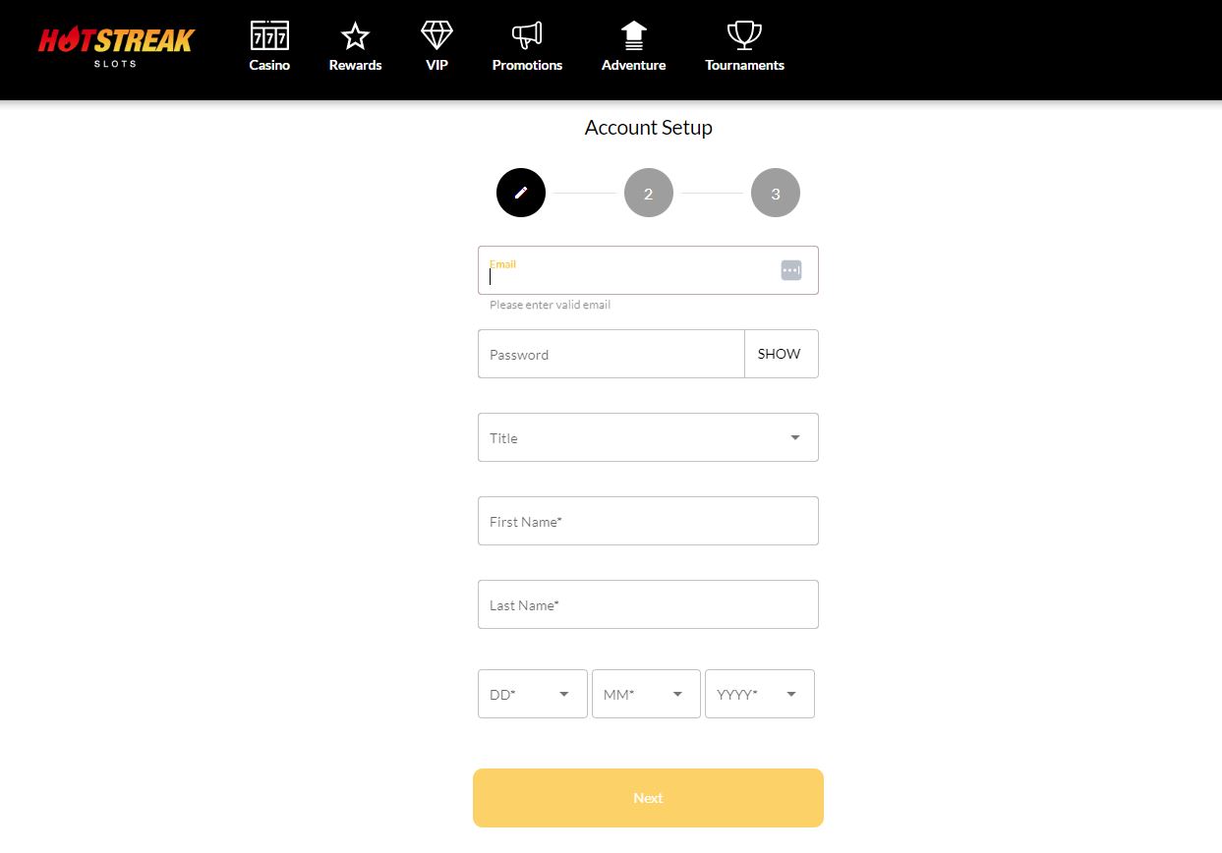Show the password with SHOW button

coord(781,354)
